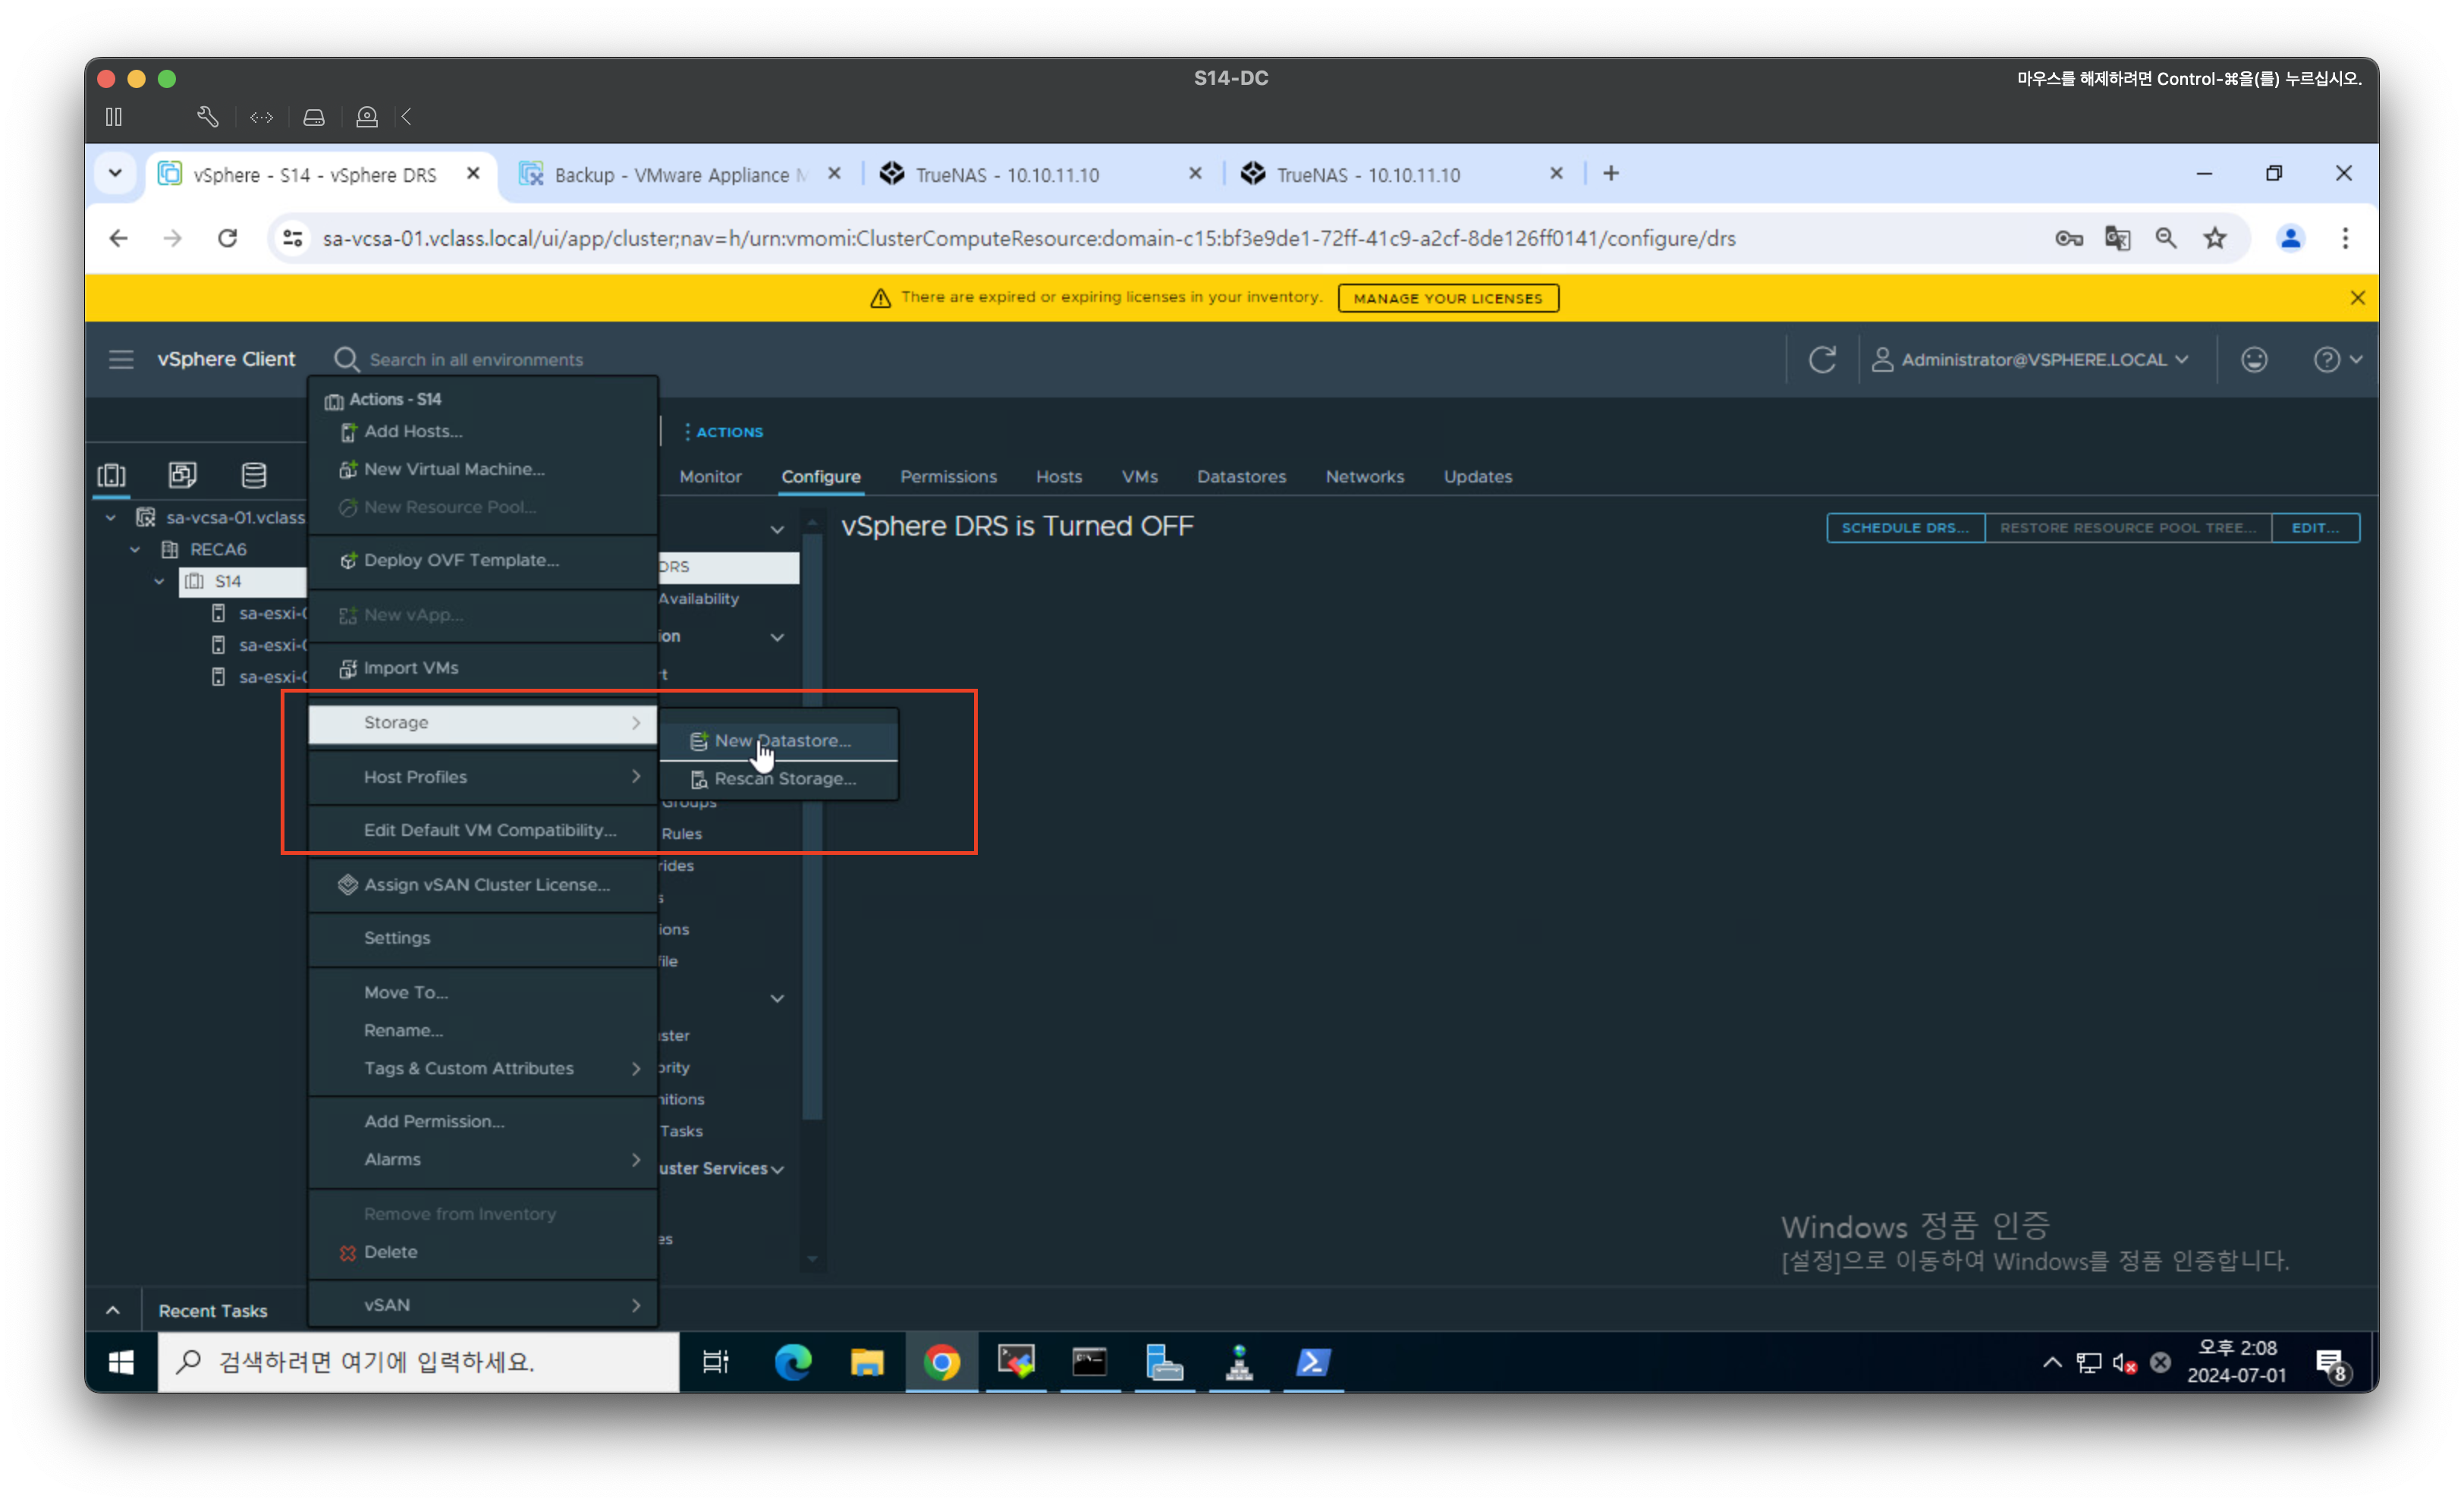Switch to the Datastores tab
The width and height of the screenshot is (2464, 1505).
tap(1241, 477)
